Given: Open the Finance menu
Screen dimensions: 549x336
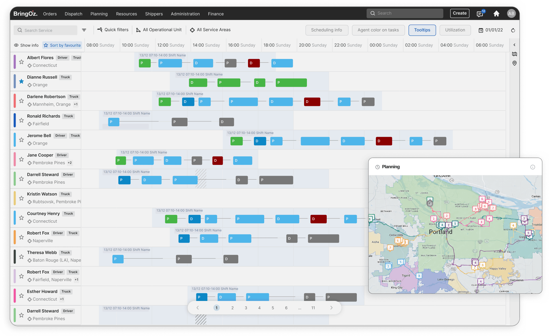Looking at the screenshot, I should tap(216, 14).
